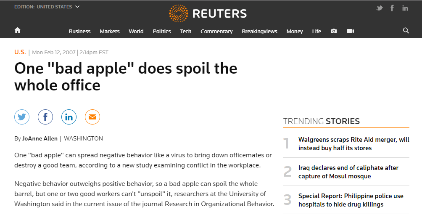The height and width of the screenshot is (220, 422).
Task: Open the video camera icon
Action: pos(351,31)
